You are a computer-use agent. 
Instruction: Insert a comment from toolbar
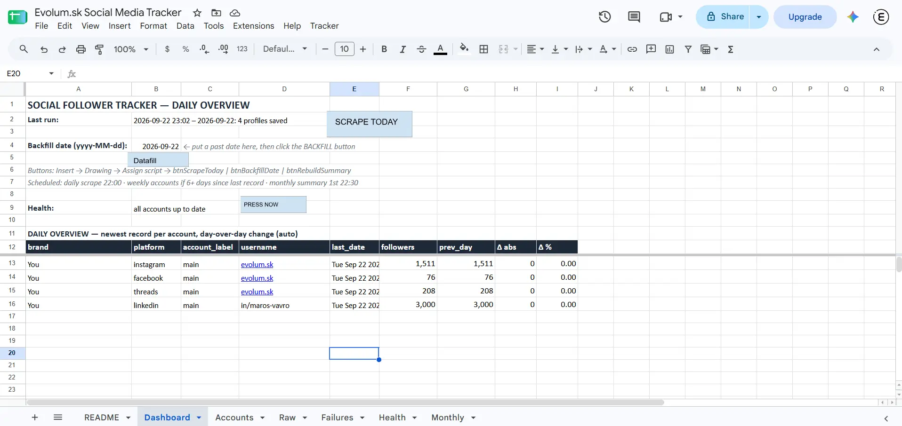pos(651,49)
